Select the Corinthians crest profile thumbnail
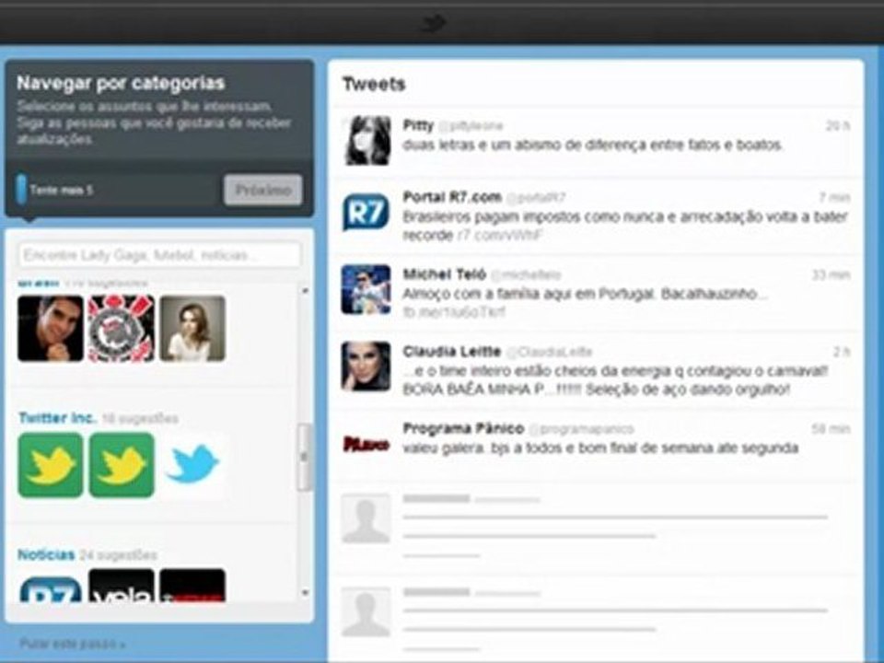Screen dimensions: 884x663 pyautogui.click(x=122, y=328)
